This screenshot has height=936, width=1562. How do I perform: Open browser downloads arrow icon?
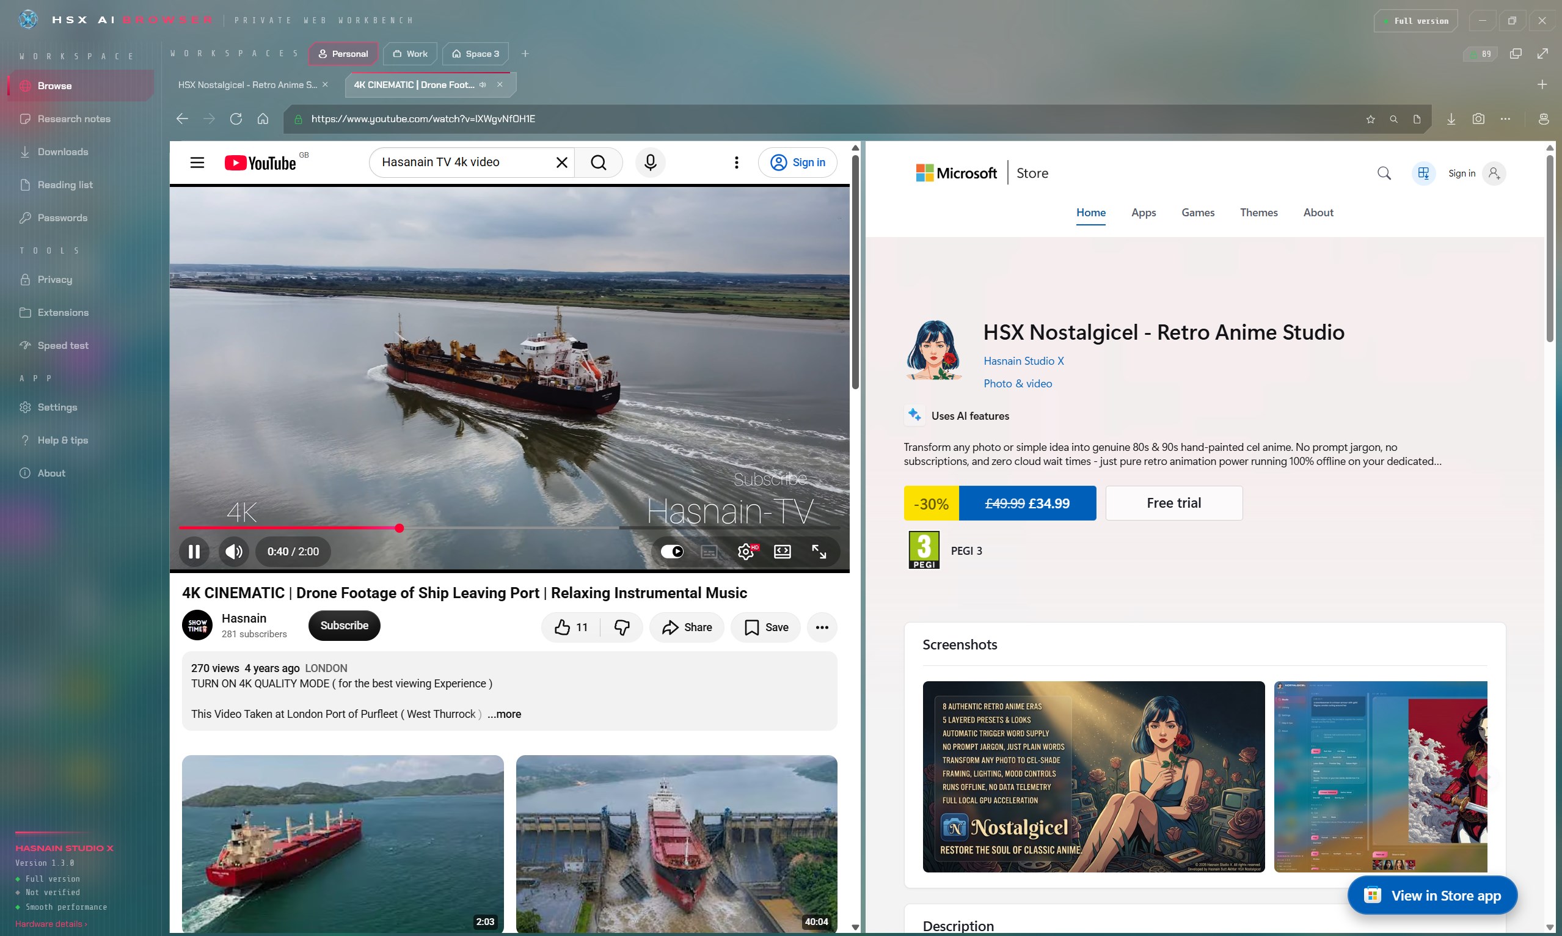click(x=1451, y=119)
